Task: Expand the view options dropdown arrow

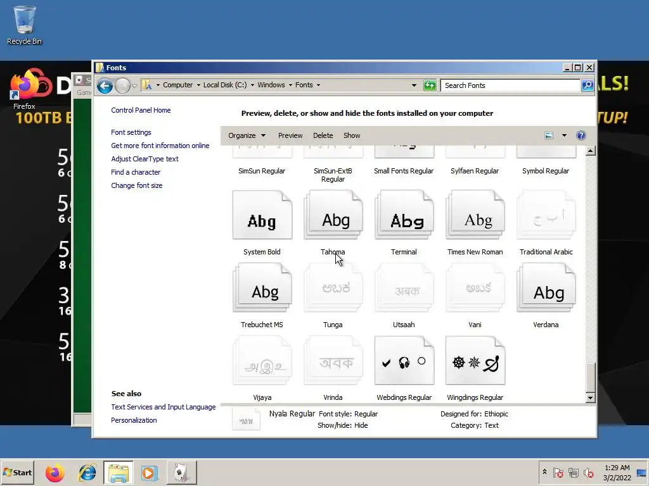Action: [564, 135]
